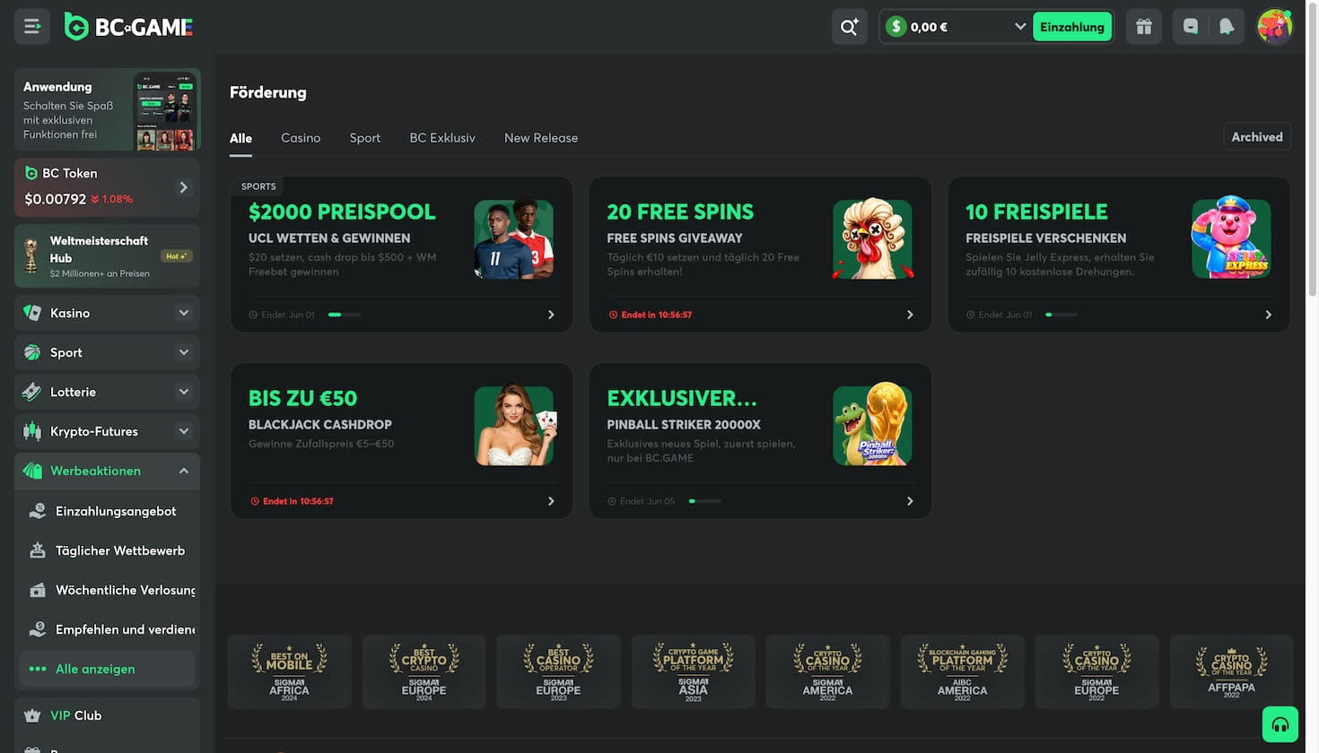
Task: Expand the Sport section chevron
Action: 184,352
